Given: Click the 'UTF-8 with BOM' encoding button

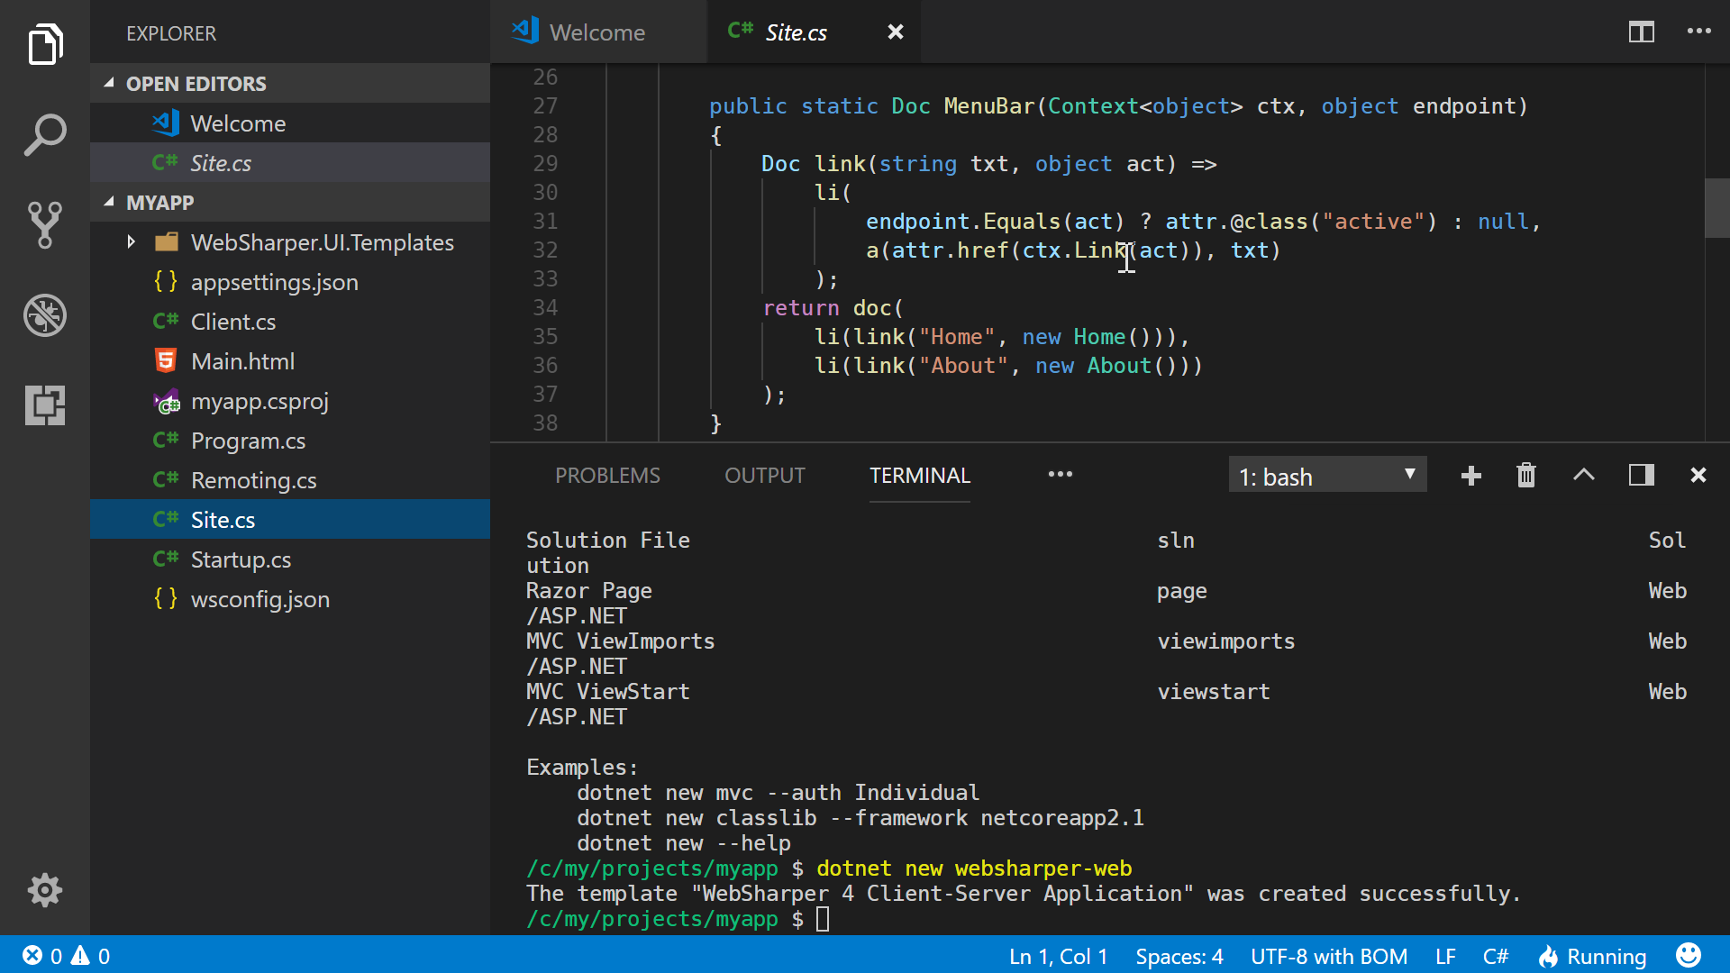Looking at the screenshot, I should (1328, 956).
